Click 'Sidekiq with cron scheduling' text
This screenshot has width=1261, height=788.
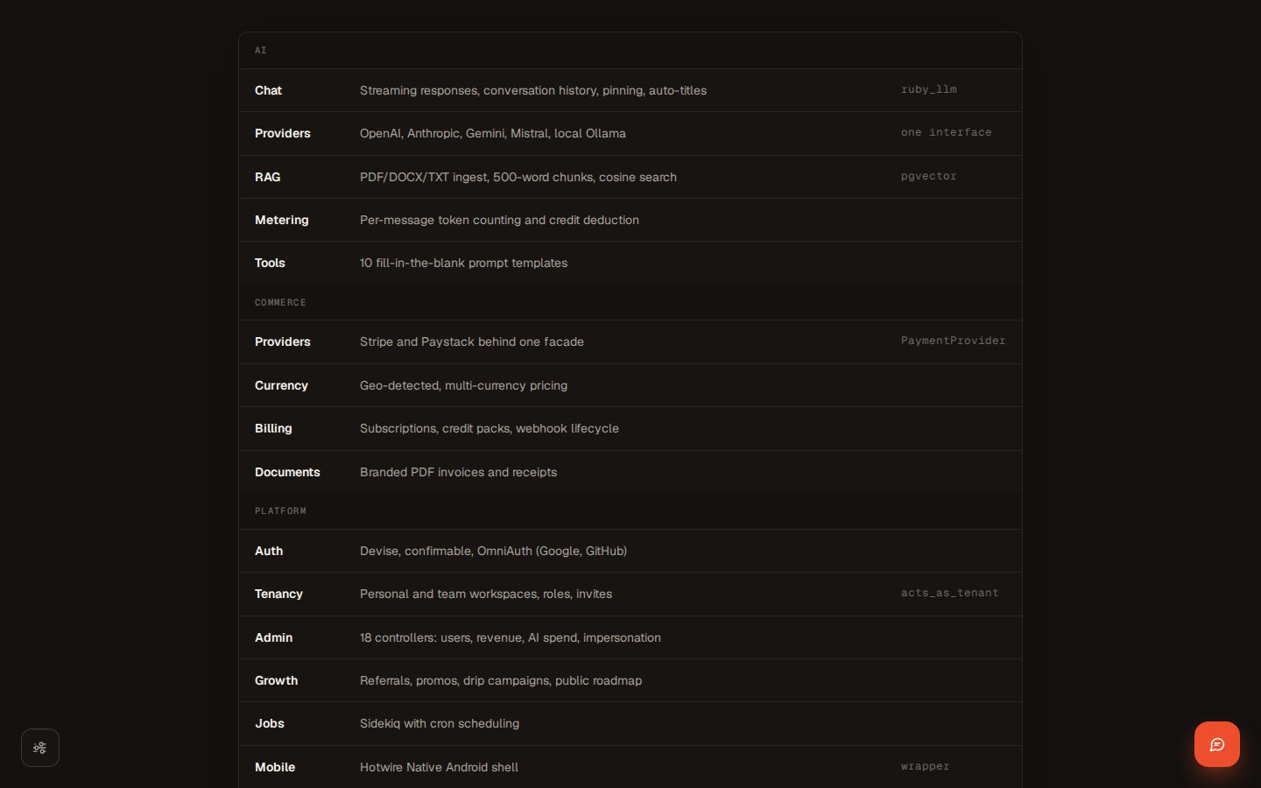coord(439,723)
